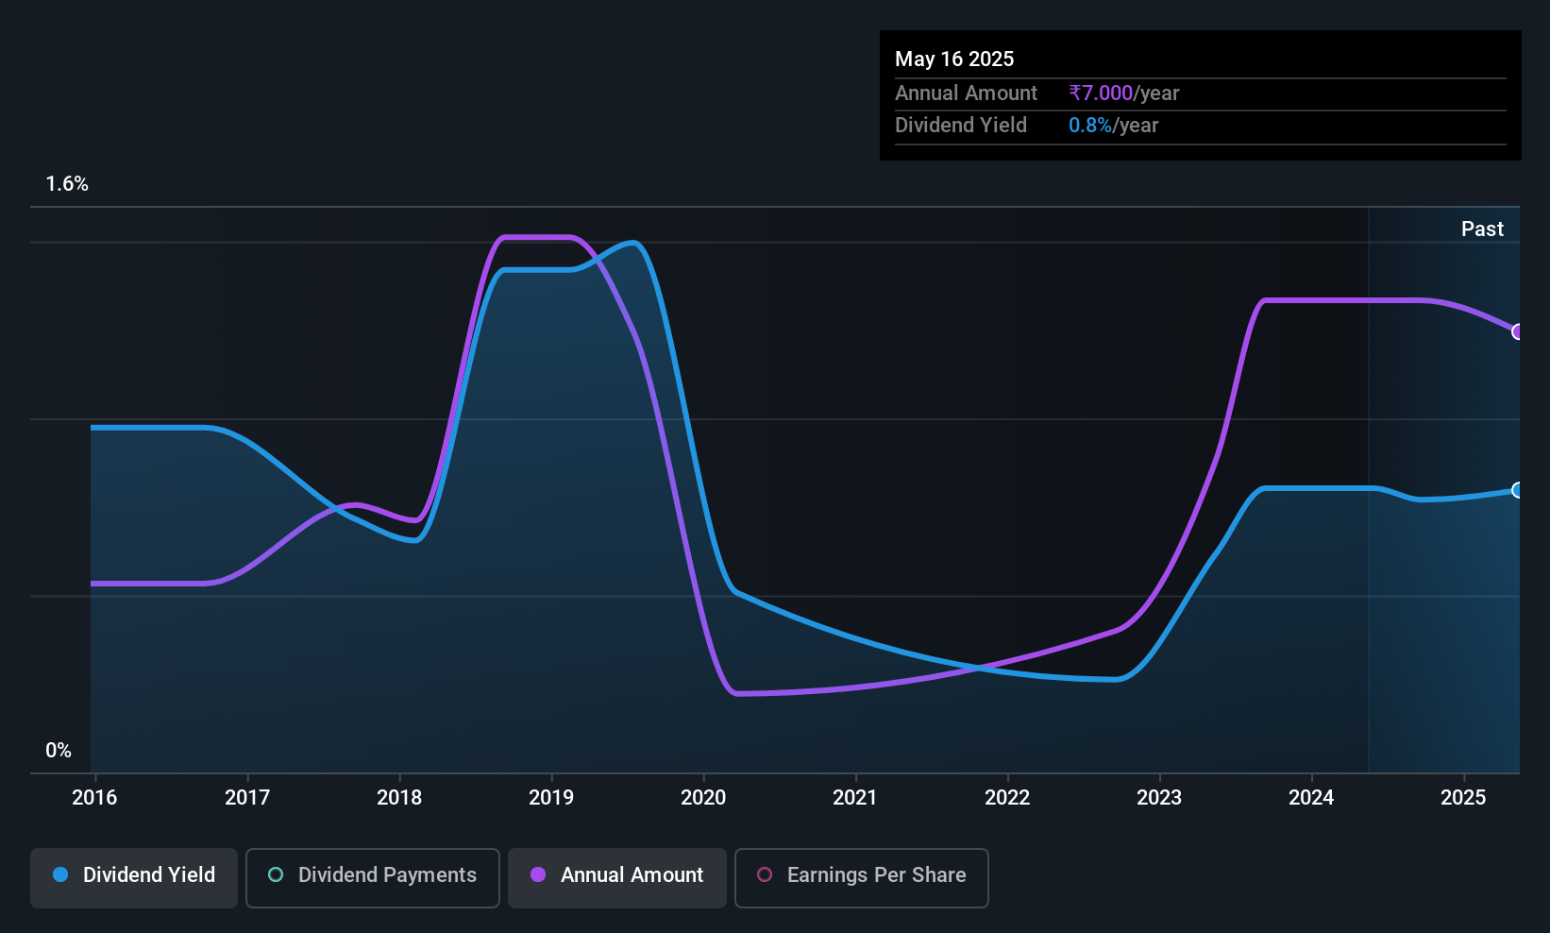
Task: Click the 0.8%/year dividend yield value
Action: coord(1113,125)
